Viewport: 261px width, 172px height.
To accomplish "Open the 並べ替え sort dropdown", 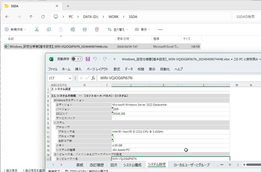I will 117,29.
